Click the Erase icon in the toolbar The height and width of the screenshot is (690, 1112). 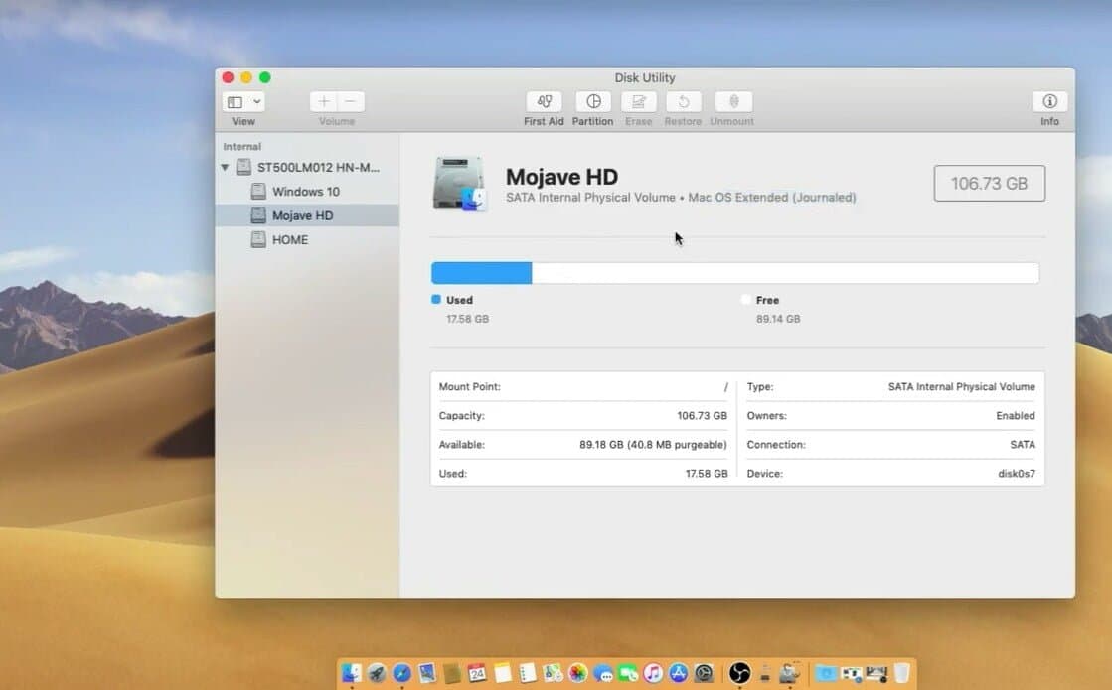point(638,101)
